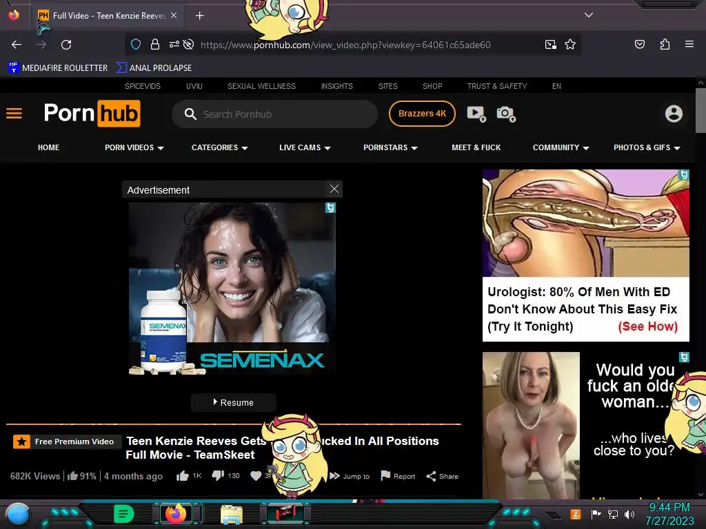
Task: Open site permissions icon in address bar
Action: point(174,44)
